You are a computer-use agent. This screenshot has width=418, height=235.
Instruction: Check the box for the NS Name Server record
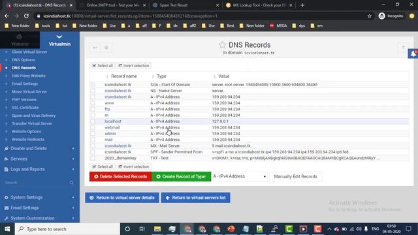93,91
